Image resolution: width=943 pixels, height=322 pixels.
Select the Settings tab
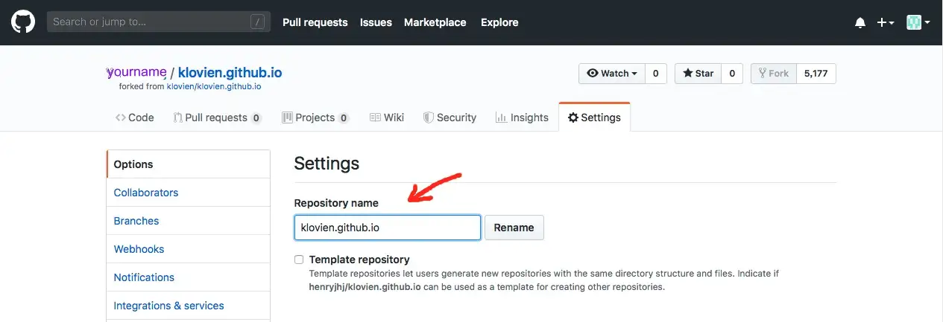point(594,117)
